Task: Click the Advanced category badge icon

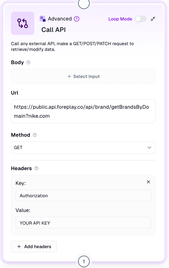Action: [x=43, y=19]
